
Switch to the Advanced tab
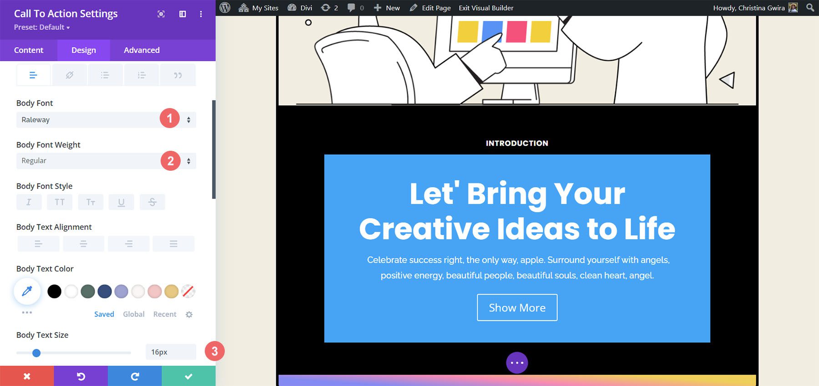pos(142,50)
